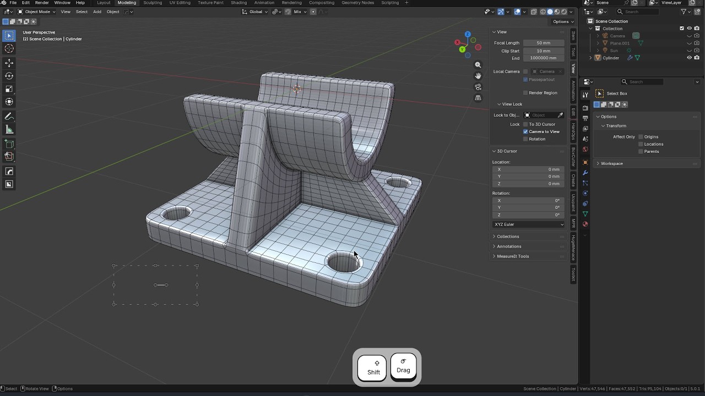
Task: Activate the Move tool
Action: tap(9, 63)
